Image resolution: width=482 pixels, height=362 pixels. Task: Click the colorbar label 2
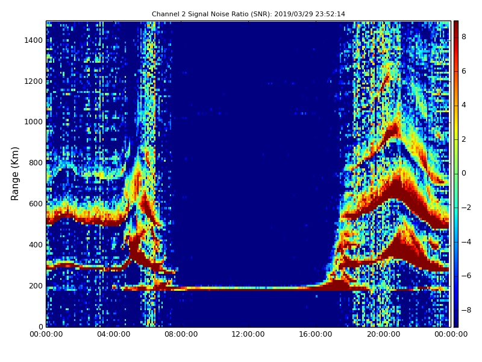[464, 139]
